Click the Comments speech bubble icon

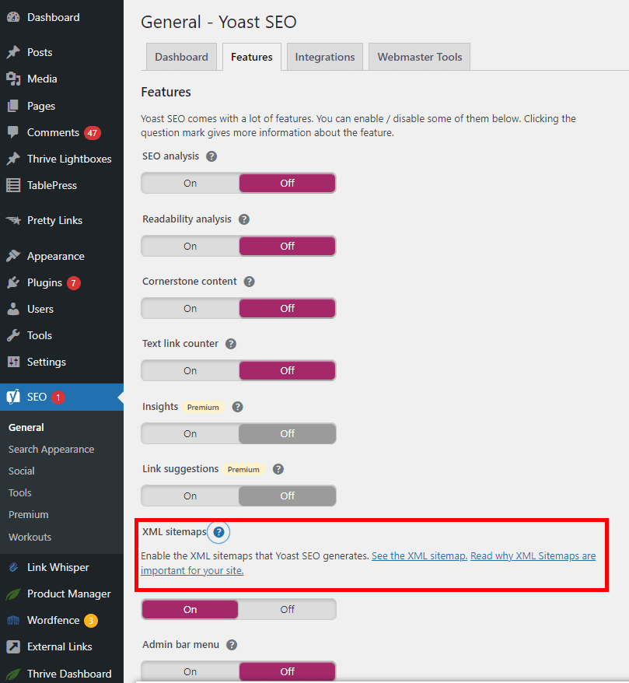(x=13, y=132)
